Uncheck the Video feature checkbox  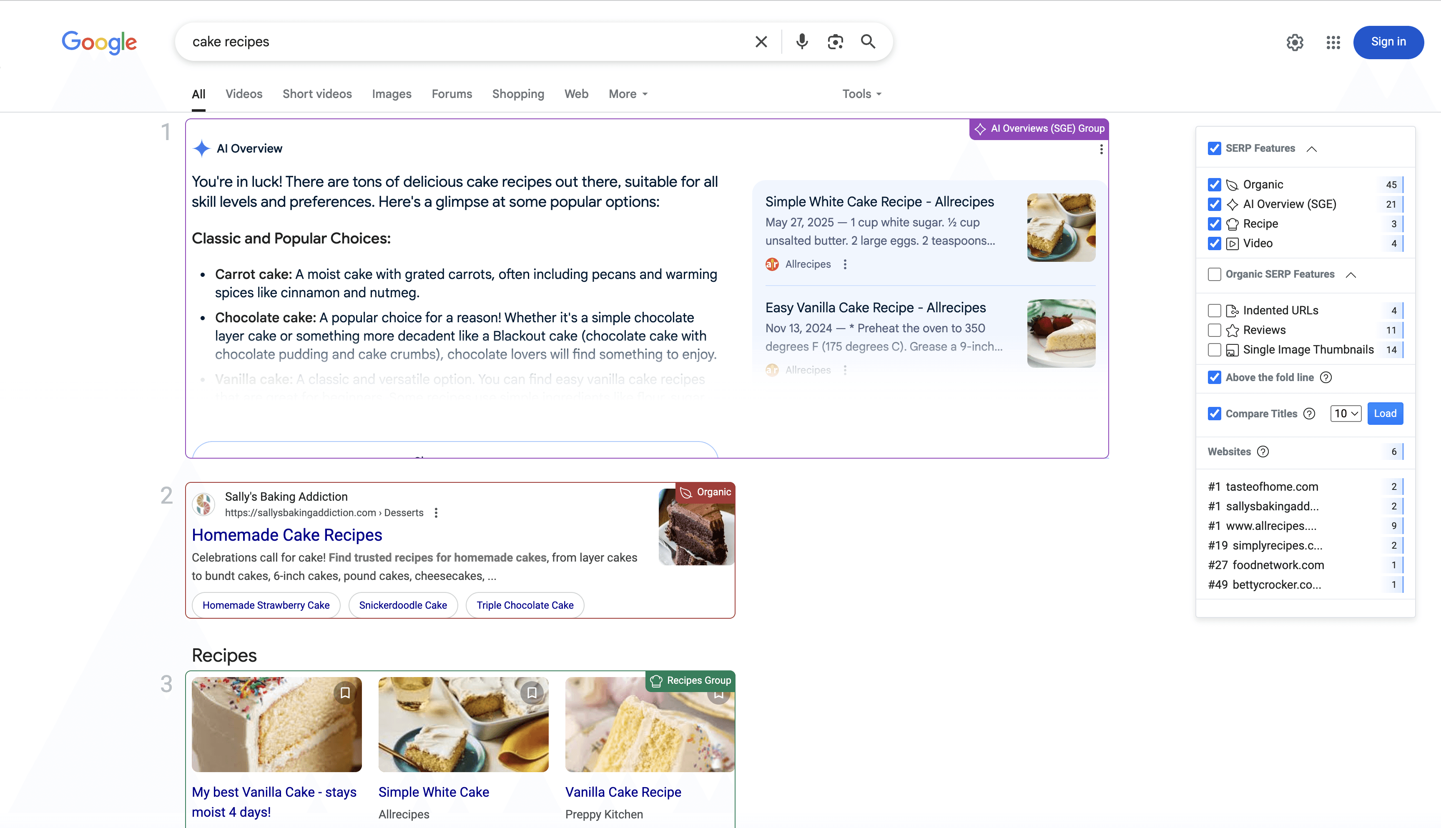pyautogui.click(x=1214, y=243)
